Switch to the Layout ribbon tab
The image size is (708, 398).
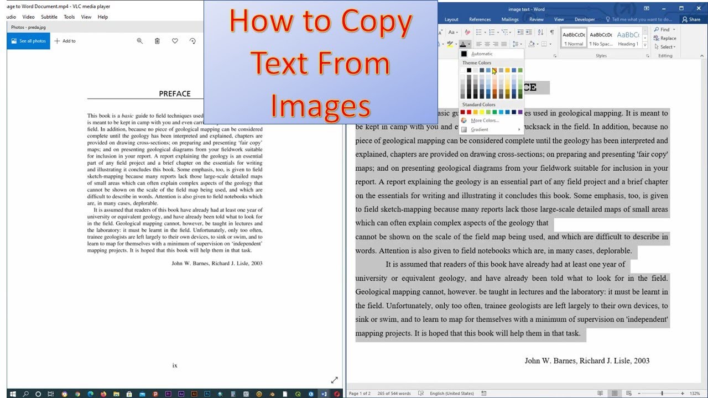coord(451,19)
